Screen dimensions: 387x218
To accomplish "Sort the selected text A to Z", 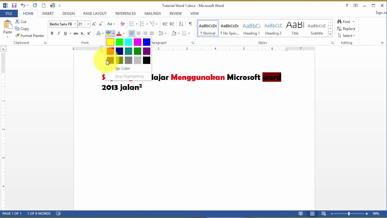I will tap(181, 24).
